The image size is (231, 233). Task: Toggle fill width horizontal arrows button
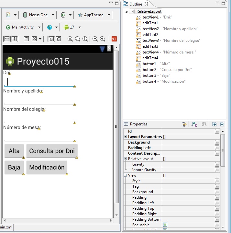pyautogui.click(x=7, y=39)
